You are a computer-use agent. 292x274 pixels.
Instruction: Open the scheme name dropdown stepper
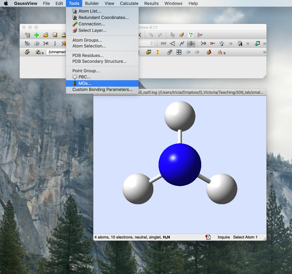tap(152, 43)
